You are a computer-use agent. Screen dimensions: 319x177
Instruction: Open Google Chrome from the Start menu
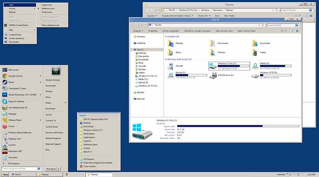coord(17,76)
